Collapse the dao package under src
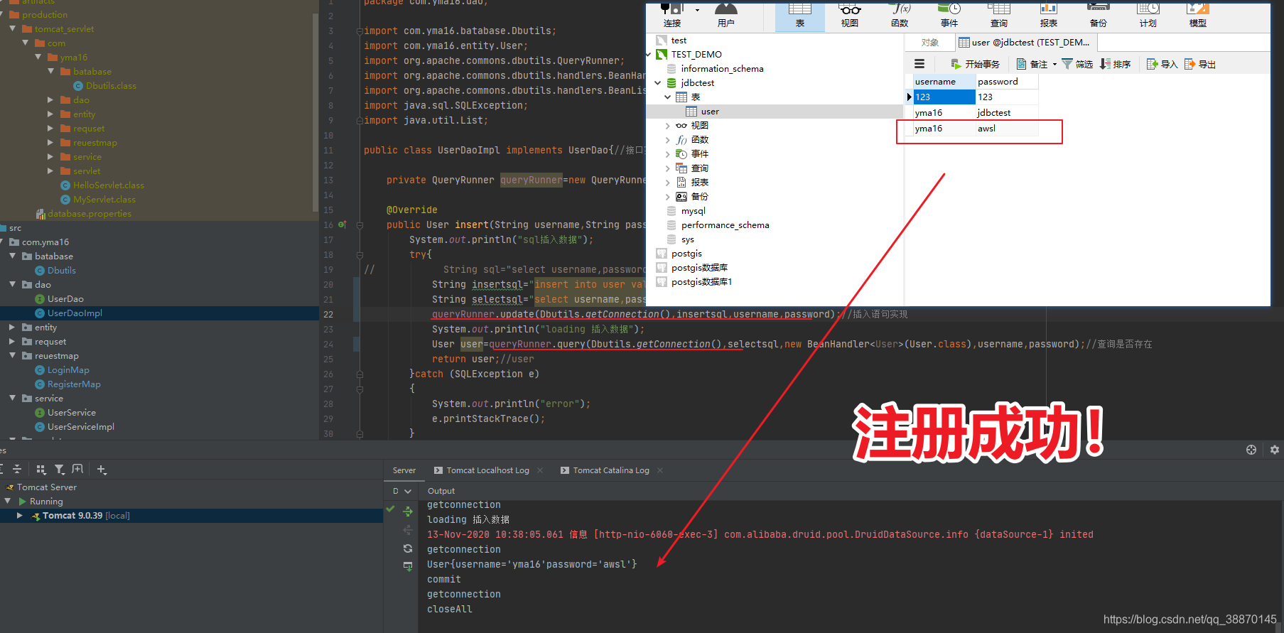The image size is (1284, 633). click(12, 285)
